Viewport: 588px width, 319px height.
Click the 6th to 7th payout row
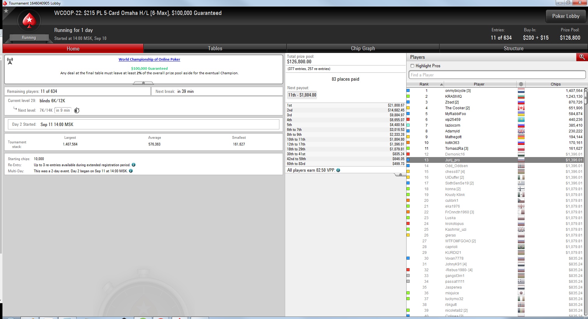[346, 130]
